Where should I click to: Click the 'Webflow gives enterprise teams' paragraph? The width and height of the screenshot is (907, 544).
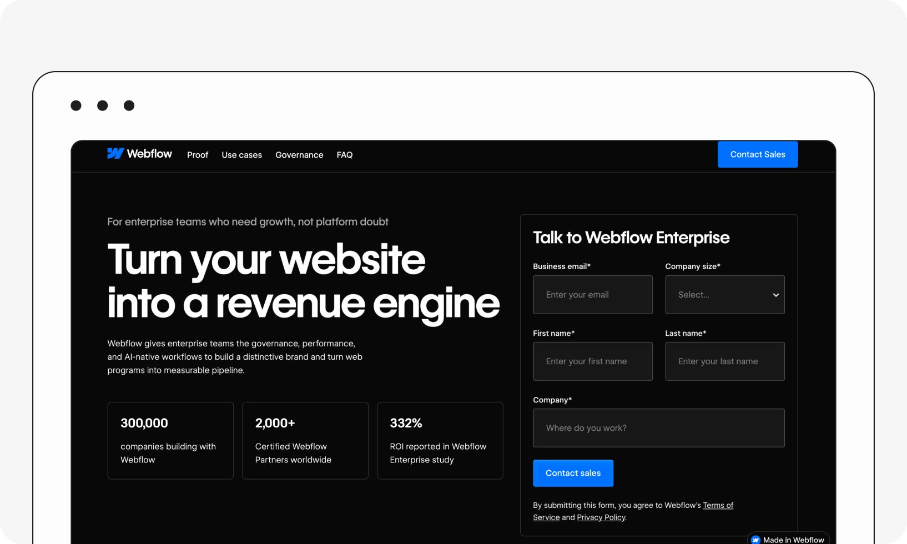pyautogui.click(x=235, y=357)
